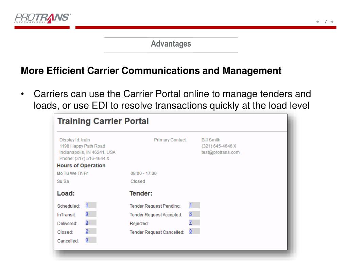Click contact phone (321) 645-4646 X
The height and width of the screenshot is (261, 348).
pyautogui.click(x=219, y=146)
